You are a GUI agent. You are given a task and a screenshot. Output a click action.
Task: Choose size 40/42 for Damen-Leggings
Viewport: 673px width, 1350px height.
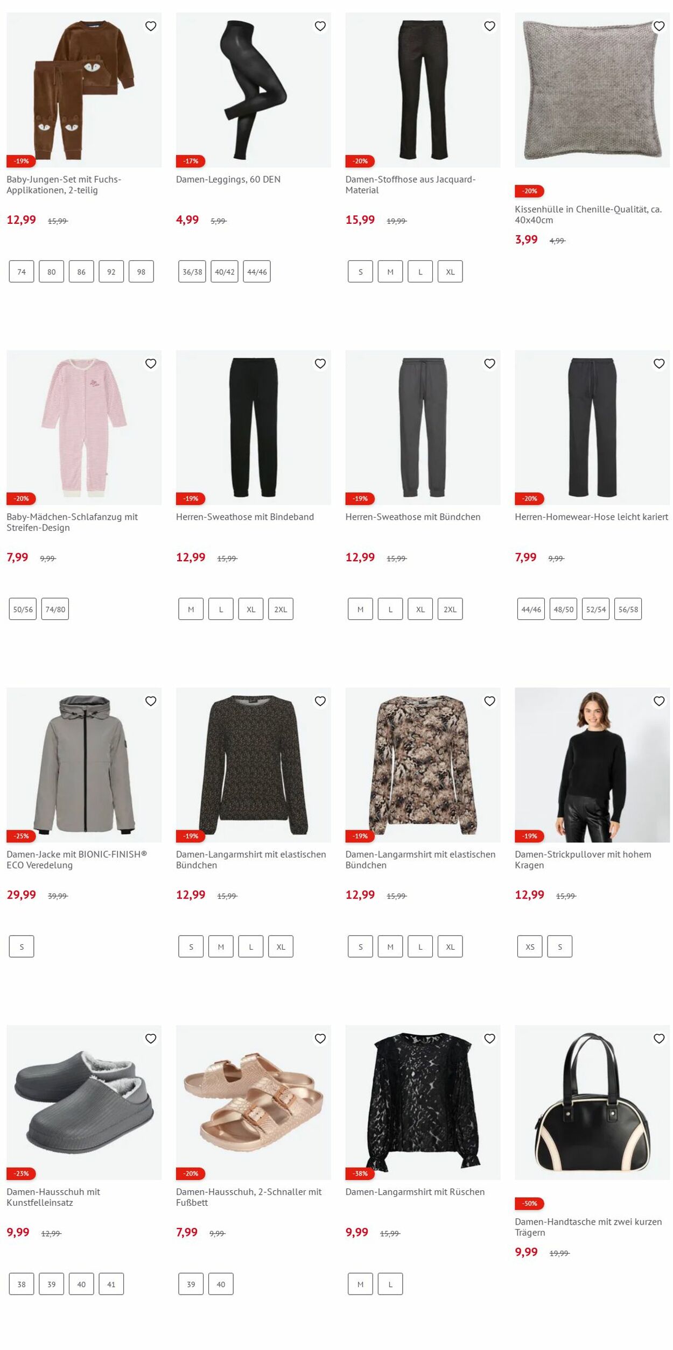coord(225,272)
